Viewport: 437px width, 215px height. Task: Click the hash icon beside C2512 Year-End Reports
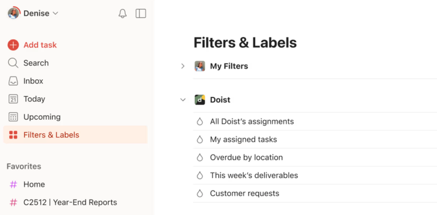(x=13, y=202)
